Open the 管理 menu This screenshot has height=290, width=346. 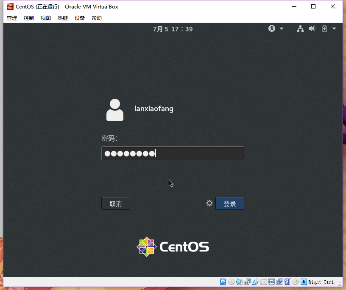[12, 18]
